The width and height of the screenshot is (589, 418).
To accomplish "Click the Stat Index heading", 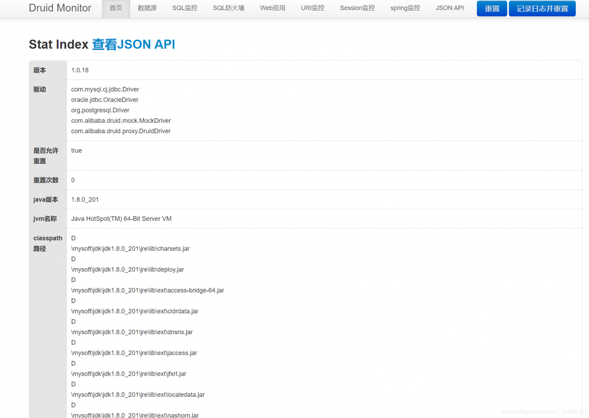I will 58,45.
